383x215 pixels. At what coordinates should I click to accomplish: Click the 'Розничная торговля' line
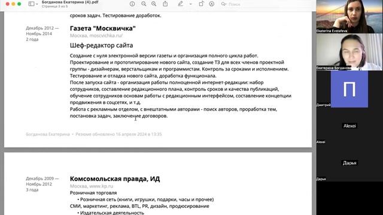[93, 193]
